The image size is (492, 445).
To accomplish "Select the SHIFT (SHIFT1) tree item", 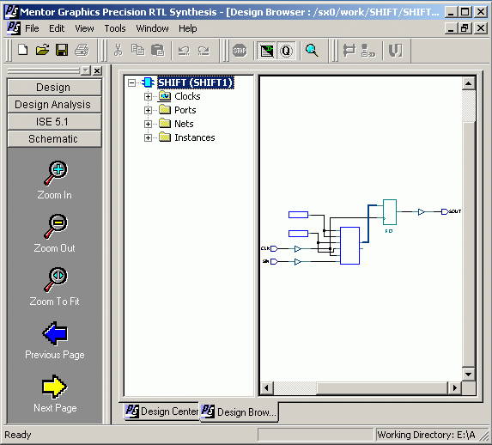I will pos(195,82).
